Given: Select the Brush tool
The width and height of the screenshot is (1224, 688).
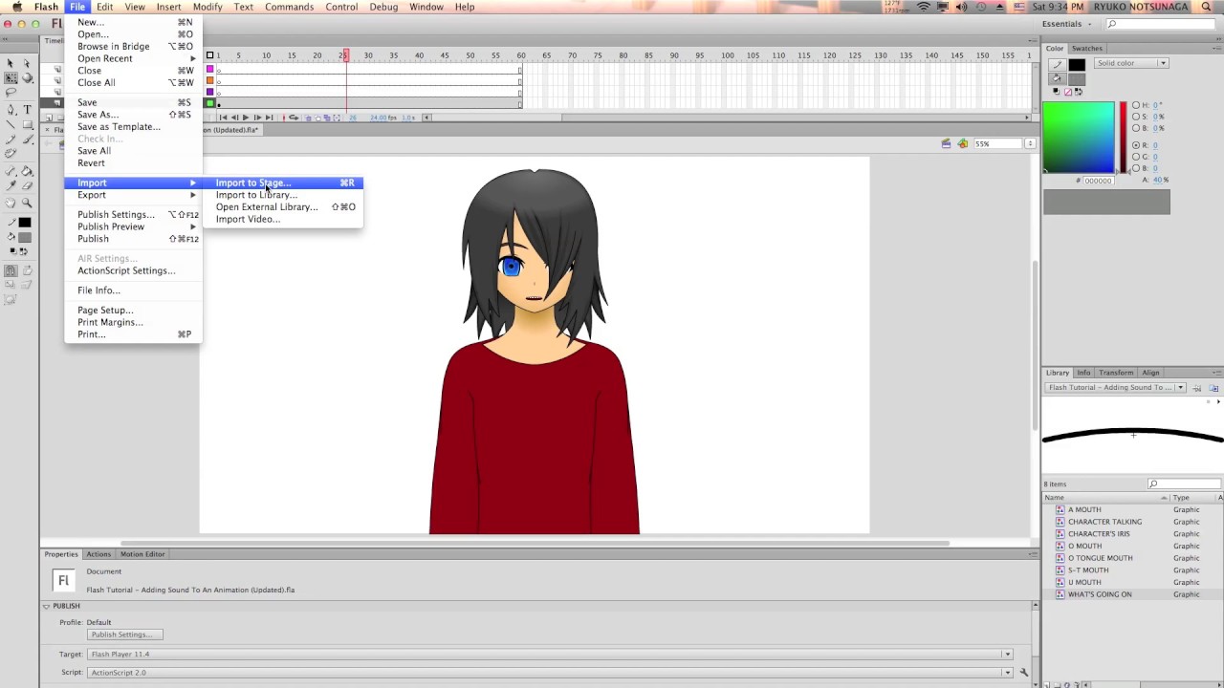Looking at the screenshot, I should pyautogui.click(x=27, y=139).
